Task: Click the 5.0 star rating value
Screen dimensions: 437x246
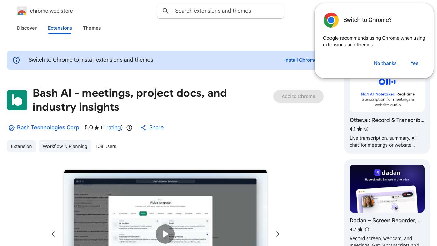Action: click(89, 128)
